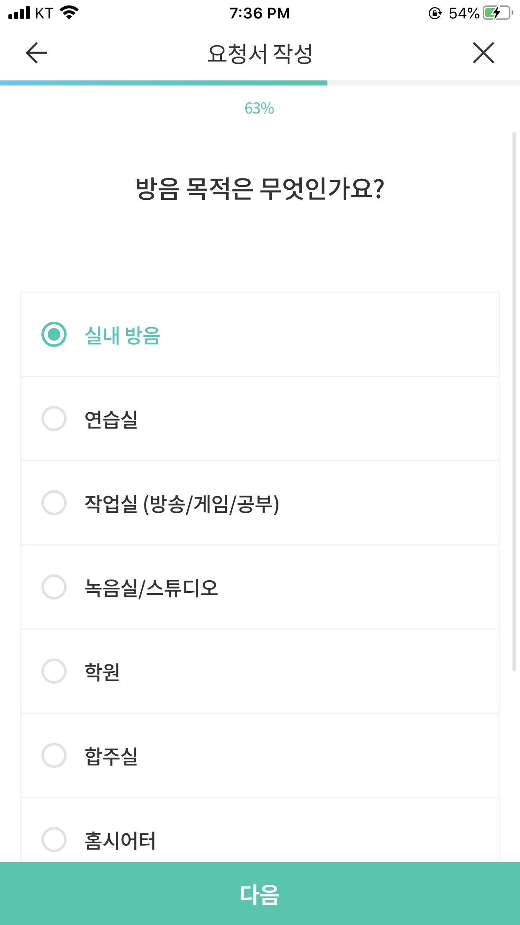This screenshot has width=520, height=925.
Task: Tap the 방음 목적은 무엇인가요? question text
Action: click(260, 189)
